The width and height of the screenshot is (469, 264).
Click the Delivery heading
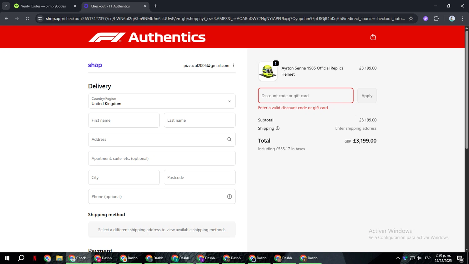point(99,86)
